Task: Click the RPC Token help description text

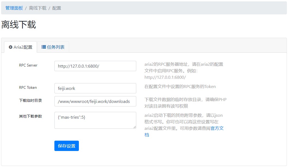Action: pyautogui.click(x=180, y=87)
